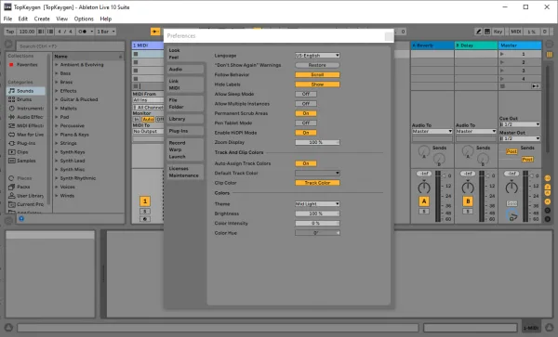
Task: Deactivate track 1 activator button
Action: point(145,201)
